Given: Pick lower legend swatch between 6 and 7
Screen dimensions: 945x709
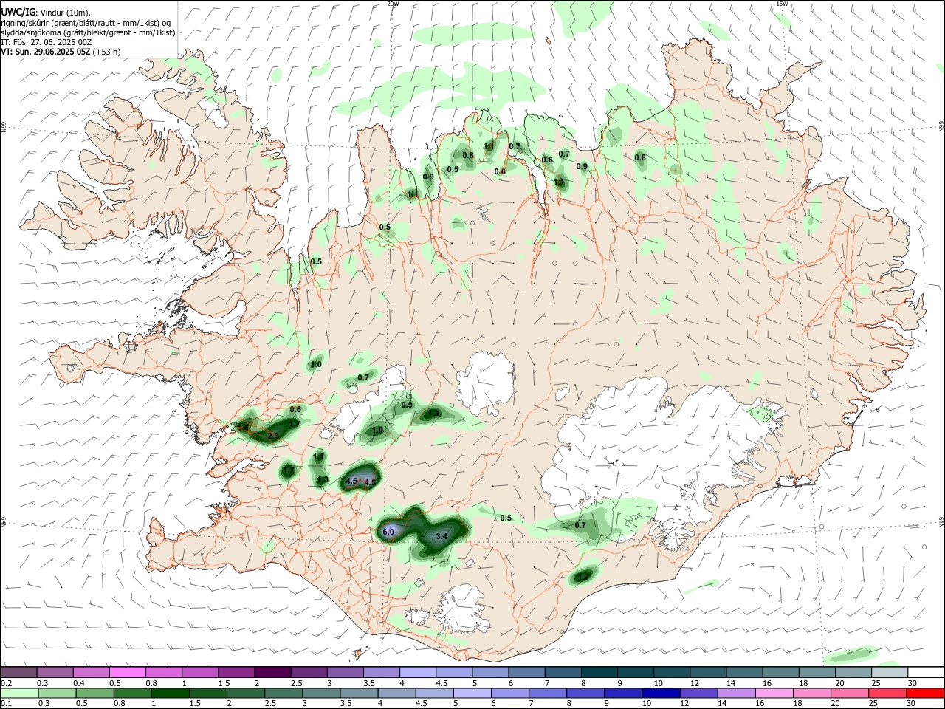Looking at the screenshot, I should (x=510, y=693).
